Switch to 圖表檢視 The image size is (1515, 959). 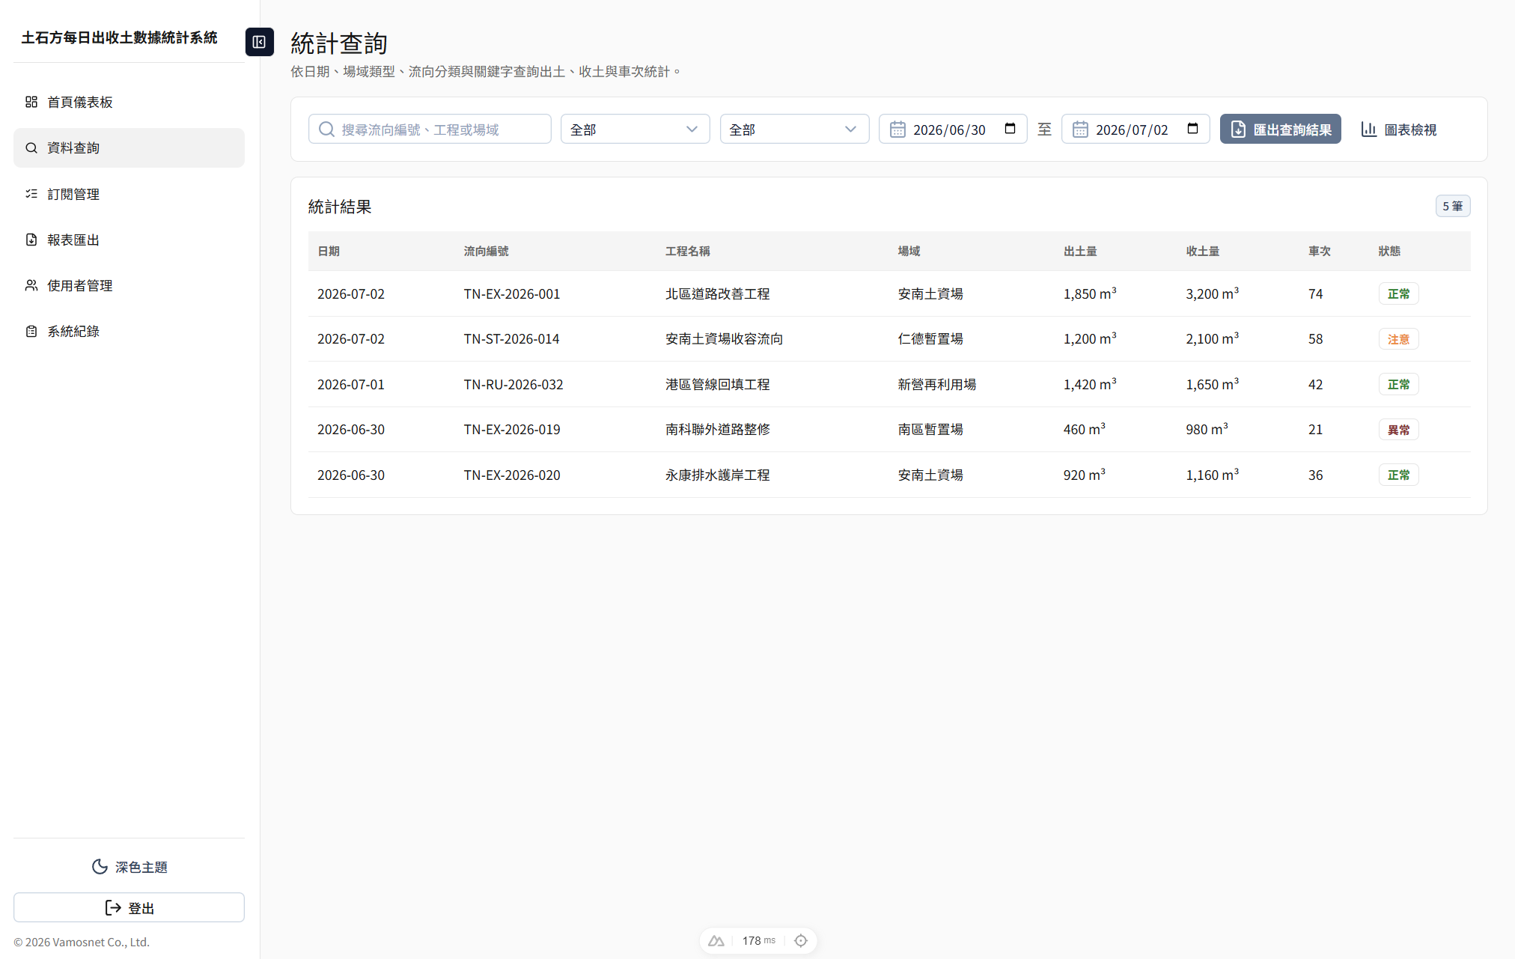pos(1399,130)
